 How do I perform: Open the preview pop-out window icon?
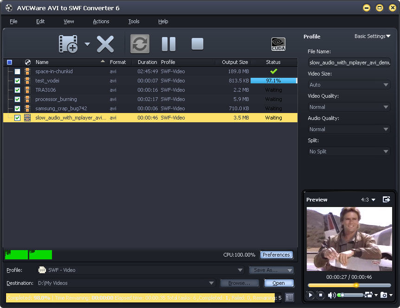click(387, 200)
